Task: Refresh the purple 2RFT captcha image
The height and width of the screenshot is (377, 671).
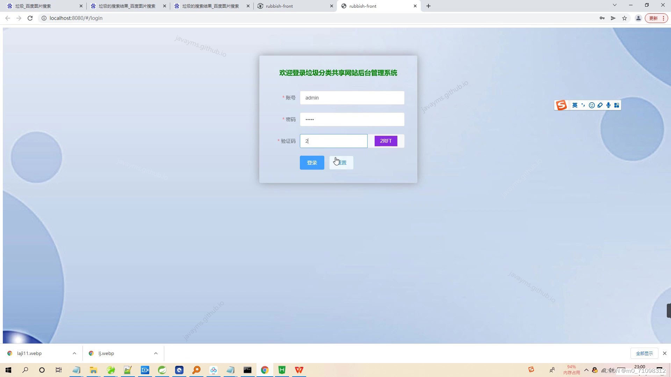Action: (x=386, y=141)
